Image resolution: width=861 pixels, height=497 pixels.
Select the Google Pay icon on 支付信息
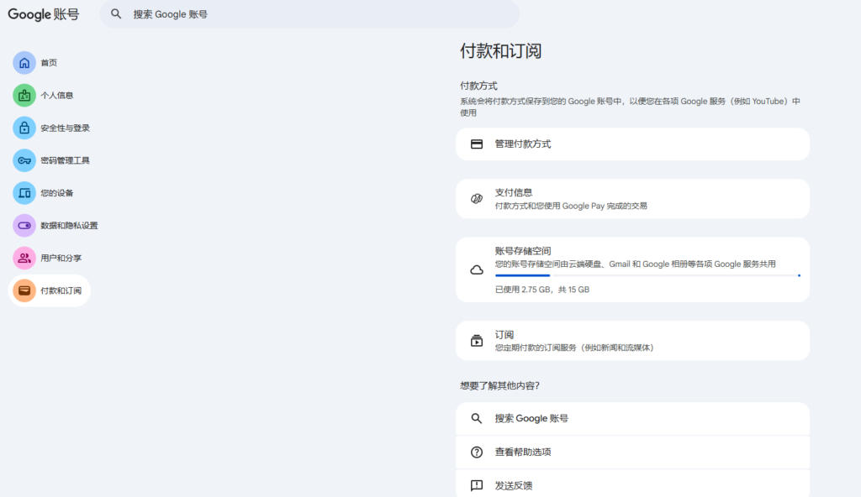coord(478,198)
